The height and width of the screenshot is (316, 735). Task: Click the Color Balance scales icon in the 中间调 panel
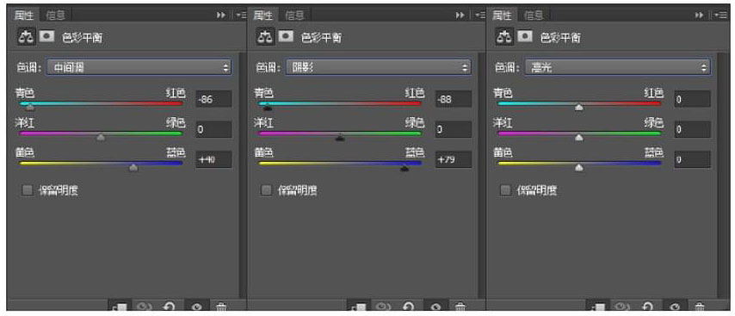[x=25, y=36]
